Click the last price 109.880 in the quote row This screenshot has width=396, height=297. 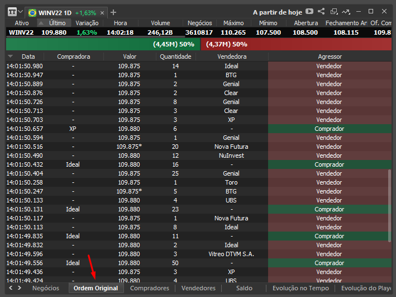pyautogui.click(x=54, y=32)
